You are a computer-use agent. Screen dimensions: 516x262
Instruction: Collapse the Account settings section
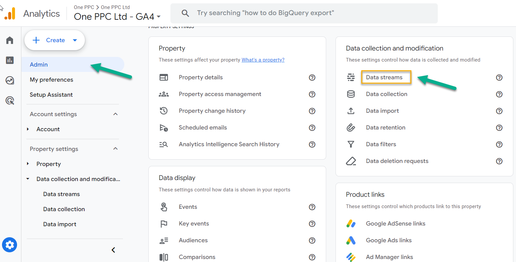click(x=116, y=114)
